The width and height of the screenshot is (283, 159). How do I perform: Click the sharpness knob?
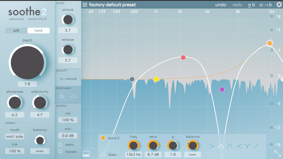15,102
